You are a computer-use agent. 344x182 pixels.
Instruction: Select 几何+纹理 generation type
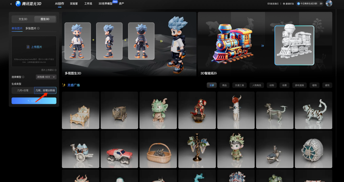(23, 91)
